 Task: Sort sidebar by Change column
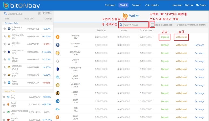pos(48,19)
